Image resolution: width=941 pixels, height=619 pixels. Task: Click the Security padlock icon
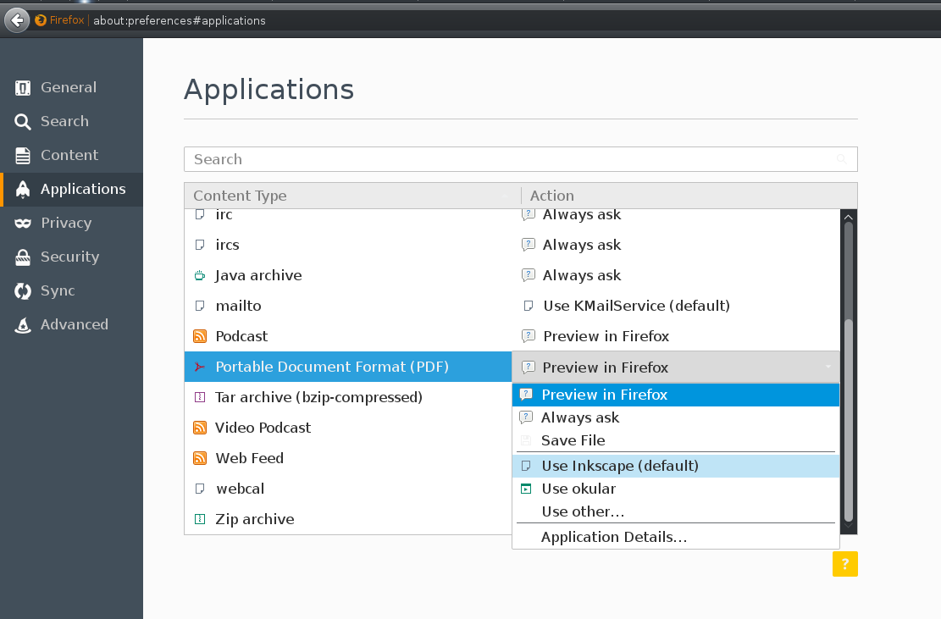click(23, 257)
